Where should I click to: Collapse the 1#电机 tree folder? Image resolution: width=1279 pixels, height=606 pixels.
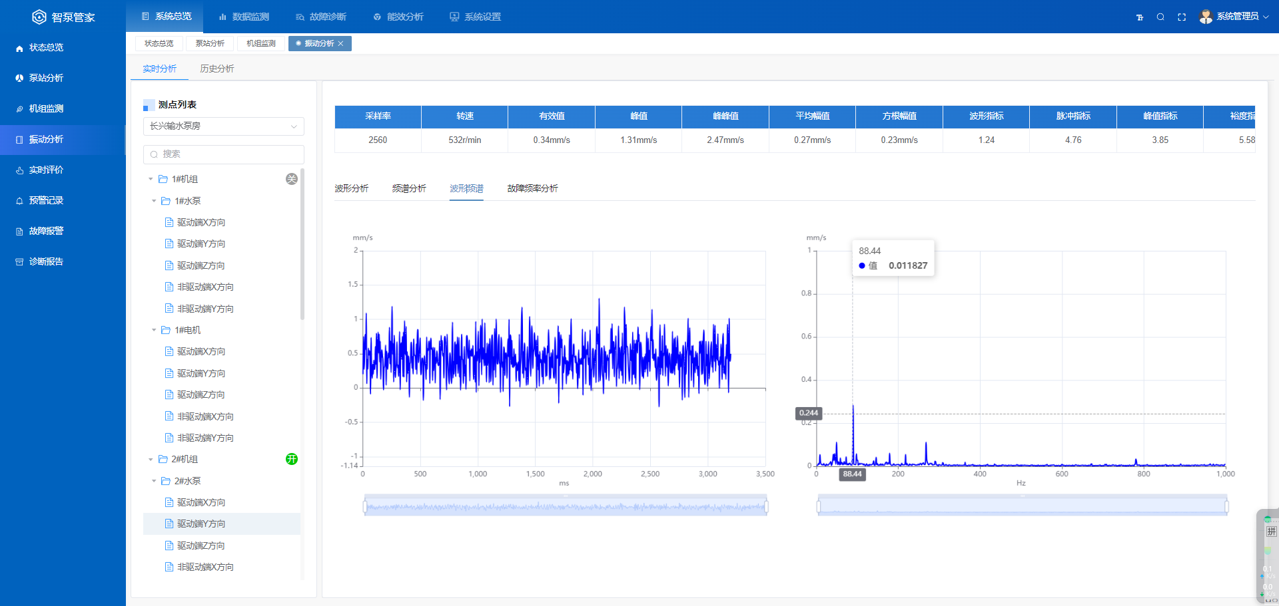pyautogui.click(x=154, y=330)
